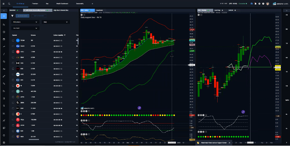Open the Day Trader dropdown

coord(25,28)
